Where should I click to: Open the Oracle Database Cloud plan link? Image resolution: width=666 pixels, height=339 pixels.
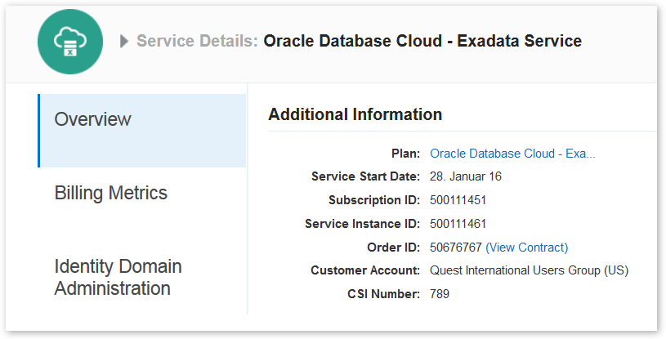[x=512, y=153]
